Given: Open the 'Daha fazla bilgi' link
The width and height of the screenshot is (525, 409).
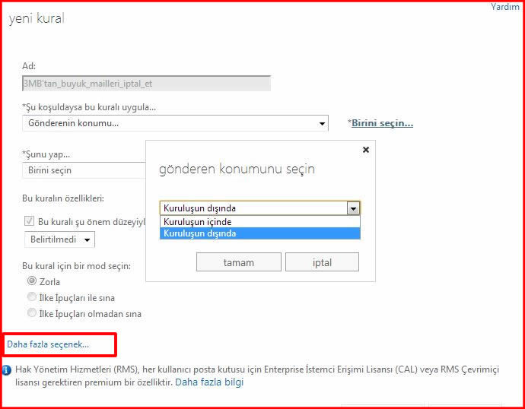Looking at the screenshot, I should pos(209,382).
